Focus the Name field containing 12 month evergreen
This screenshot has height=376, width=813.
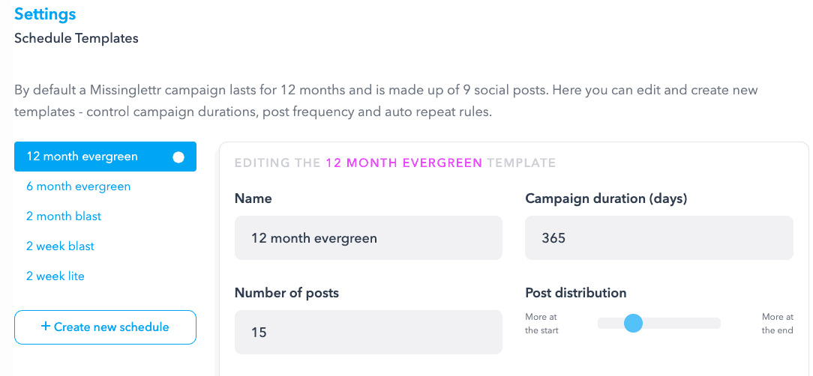369,237
